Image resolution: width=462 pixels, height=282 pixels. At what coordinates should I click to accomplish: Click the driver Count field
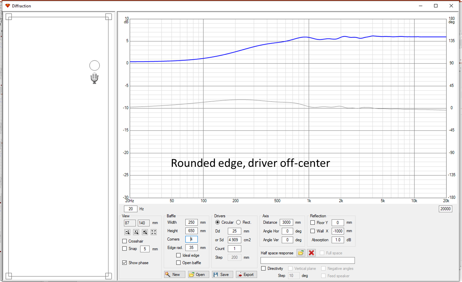[234, 249]
